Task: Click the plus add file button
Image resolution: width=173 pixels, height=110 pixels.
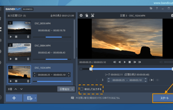Action: 14,98
